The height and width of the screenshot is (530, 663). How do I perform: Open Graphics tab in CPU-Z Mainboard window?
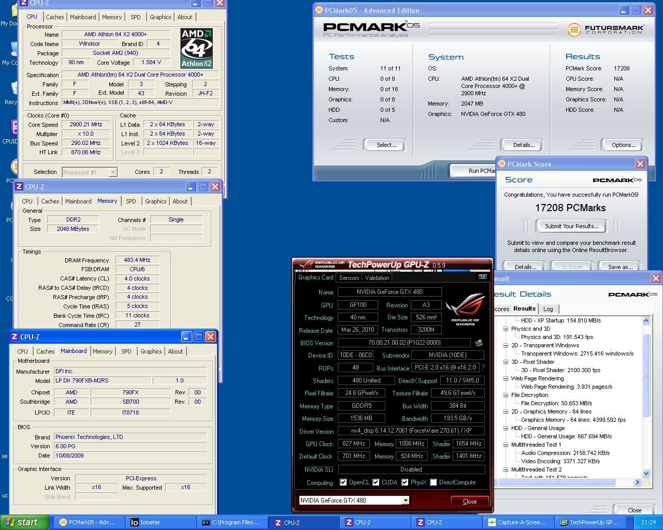(x=151, y=351)
